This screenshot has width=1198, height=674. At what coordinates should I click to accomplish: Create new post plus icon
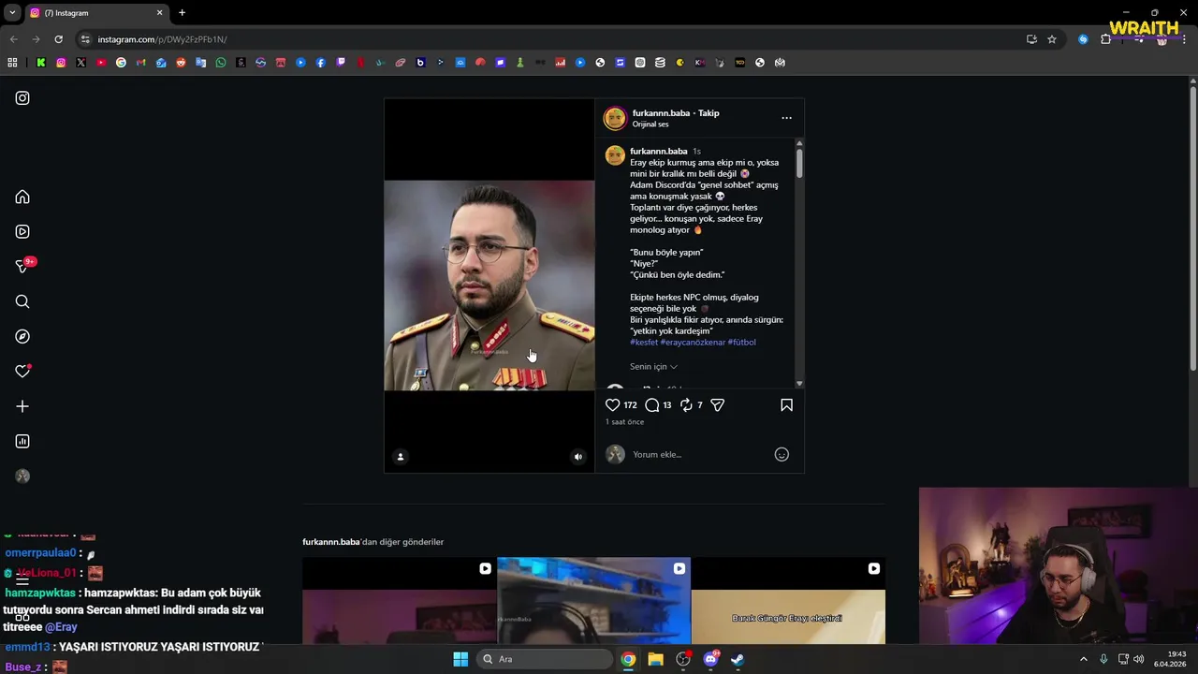(x=22, y=406)
